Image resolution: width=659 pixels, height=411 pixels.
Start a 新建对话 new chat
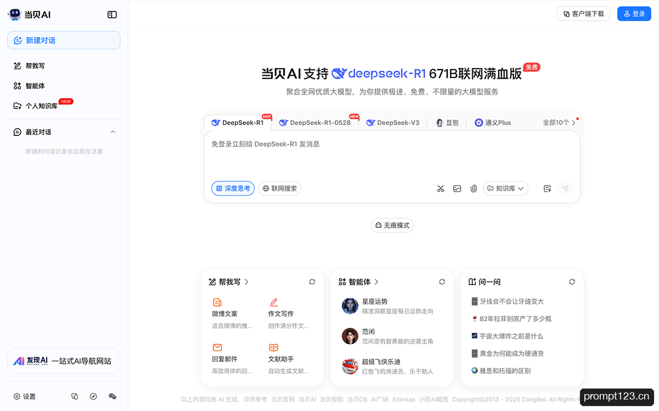tap(64, 40)
